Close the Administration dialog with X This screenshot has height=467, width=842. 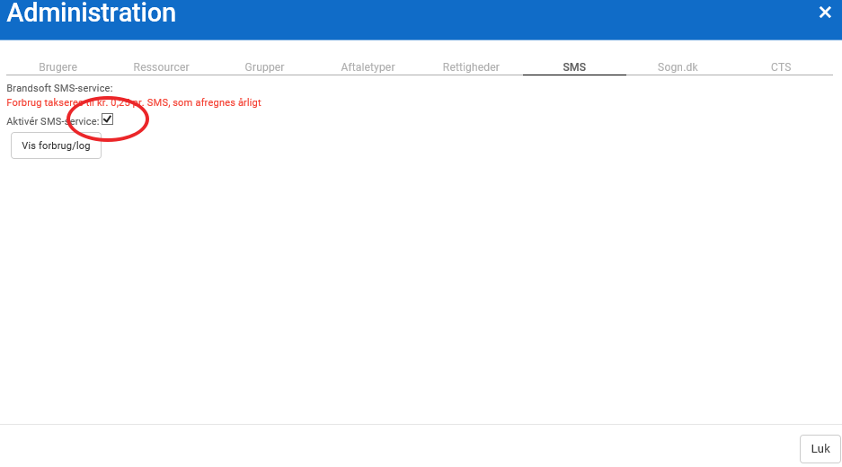click(x=825, y=13)
